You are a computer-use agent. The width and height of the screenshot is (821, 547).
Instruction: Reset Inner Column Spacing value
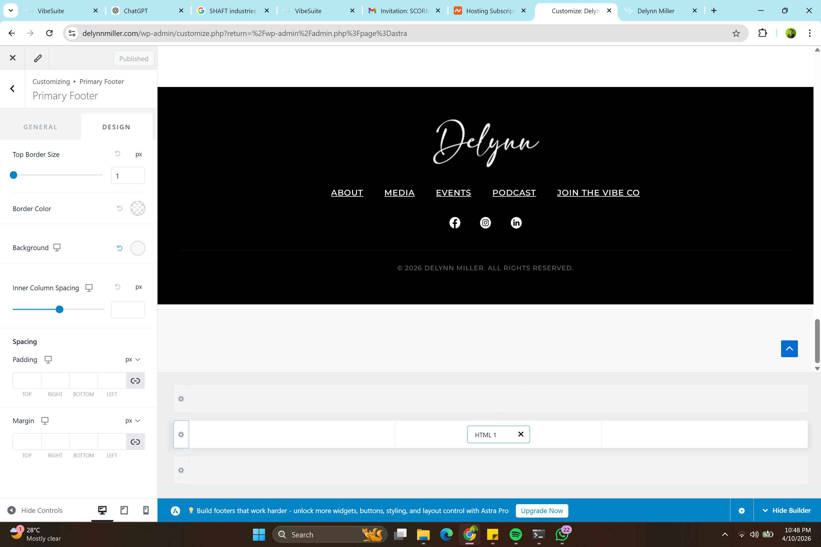point(118,287)
